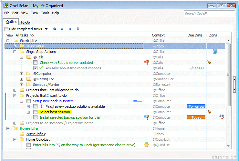239x161 pixels.
Task: Switch to the To-Do tab
Action: (x=25, y=22)
